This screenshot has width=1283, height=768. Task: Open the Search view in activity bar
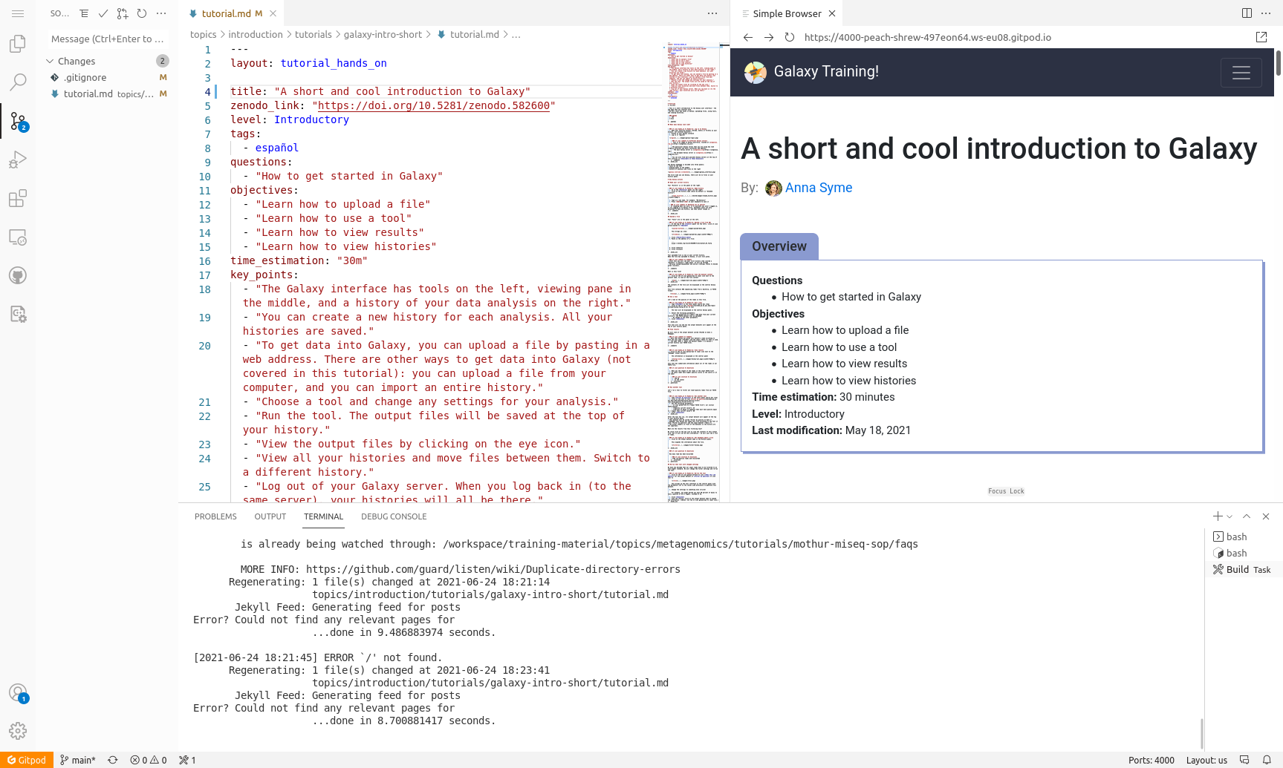click(x=18, y=82)
